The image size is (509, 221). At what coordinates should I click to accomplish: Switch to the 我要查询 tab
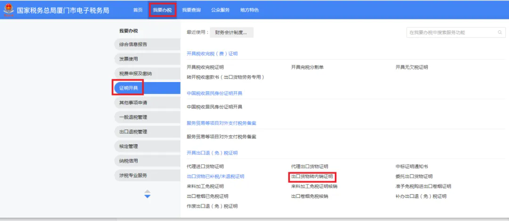pos(191,10)
